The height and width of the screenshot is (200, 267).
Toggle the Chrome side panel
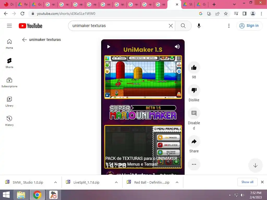245,14
